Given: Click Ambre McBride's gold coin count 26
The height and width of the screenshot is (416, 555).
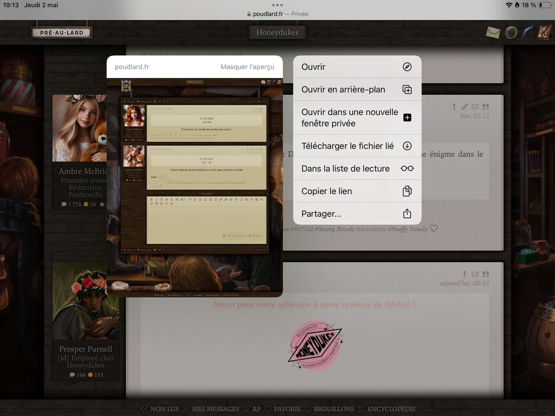Looking at the screenshot, I should [x=90, y=204].
